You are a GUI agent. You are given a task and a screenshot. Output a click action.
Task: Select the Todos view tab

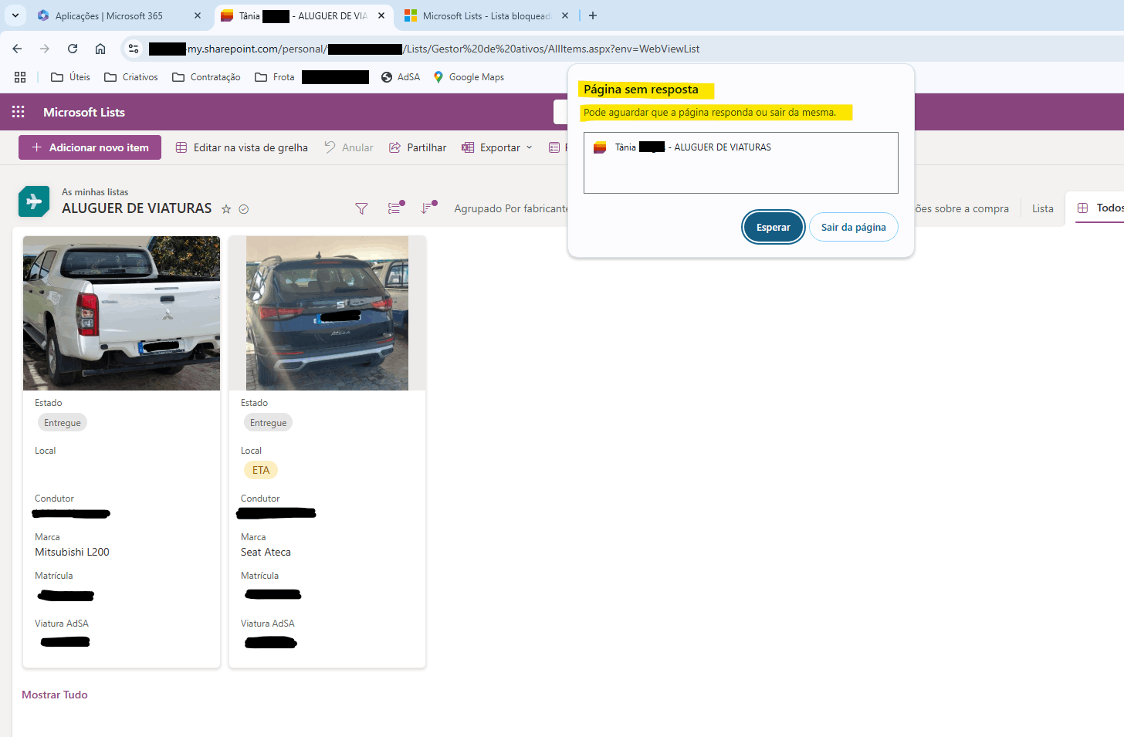point(1100,208)
